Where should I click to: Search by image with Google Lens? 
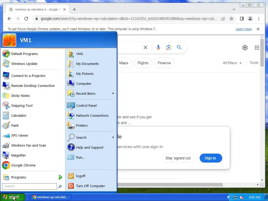pyautogui.click(x=169, y=47)
